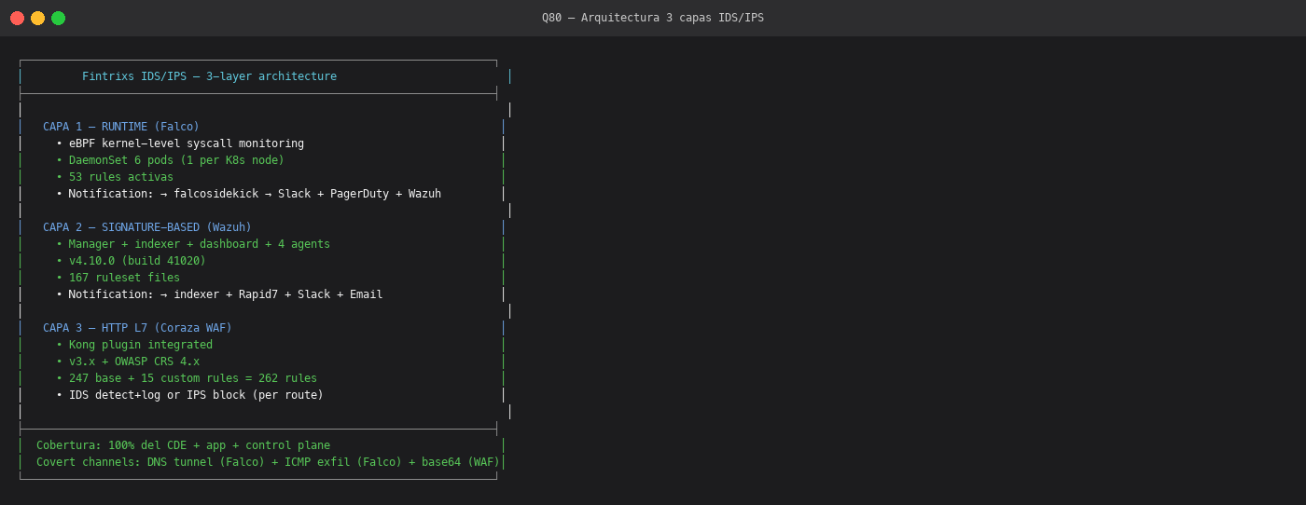
Task: Click the 53 rules activas line
Action: [x=115, y=177]
